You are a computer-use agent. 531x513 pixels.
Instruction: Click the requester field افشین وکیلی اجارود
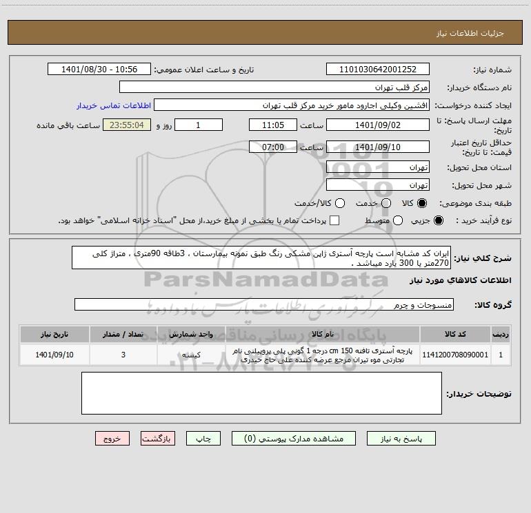(292, 105)
